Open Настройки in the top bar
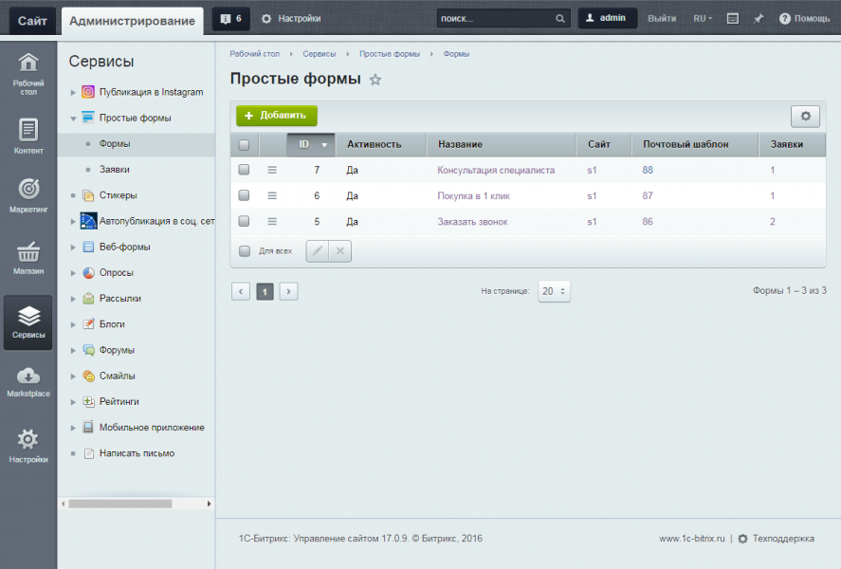 tap(291, 19)
